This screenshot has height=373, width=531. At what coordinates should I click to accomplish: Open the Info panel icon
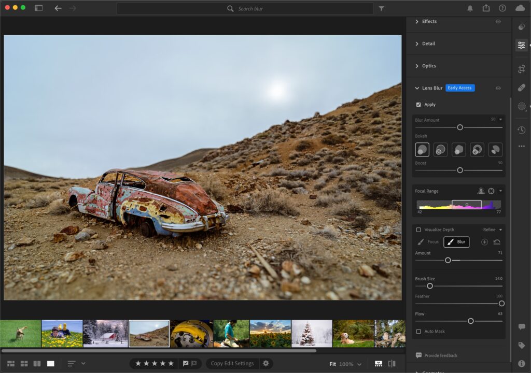522,364
